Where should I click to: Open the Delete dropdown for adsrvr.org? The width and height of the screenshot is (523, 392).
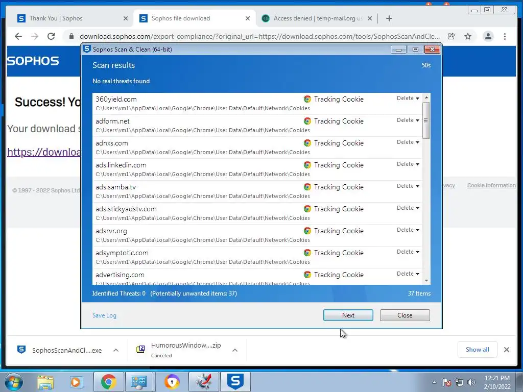(x=408, y=230)
